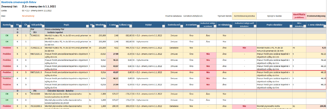Open the MJ z databázy filter arrow

coord(304,26)
